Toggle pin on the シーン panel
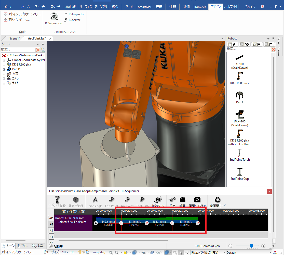The image size is (284, 255). click(43, 44)
